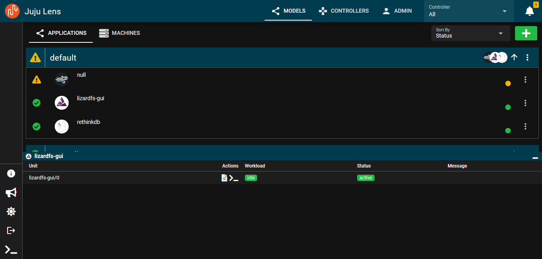Click the Workload column header
Image resolution: width=542 pixels, height=259 pixels.
(255, 166)
